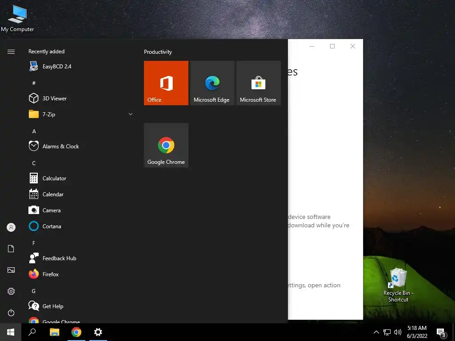Viewport: 455px width, 341px height.
Task: Jump using the letter G header
Action: [x=34, y=291]
